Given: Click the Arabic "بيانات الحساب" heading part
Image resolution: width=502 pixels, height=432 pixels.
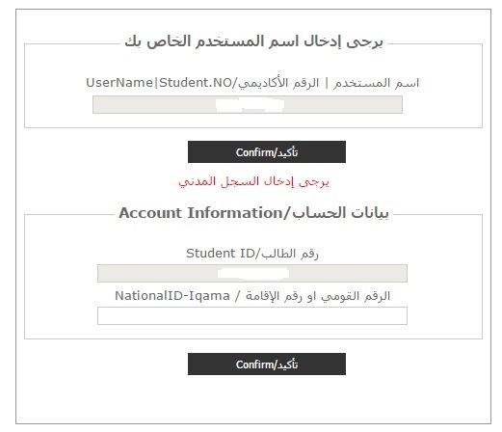Looking at the screenshot, I should point(340,213).
